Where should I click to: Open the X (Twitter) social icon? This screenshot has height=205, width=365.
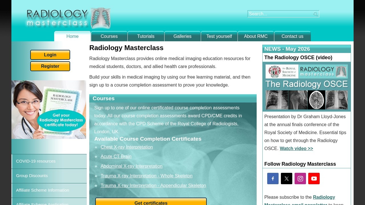[x=287, y=179]
